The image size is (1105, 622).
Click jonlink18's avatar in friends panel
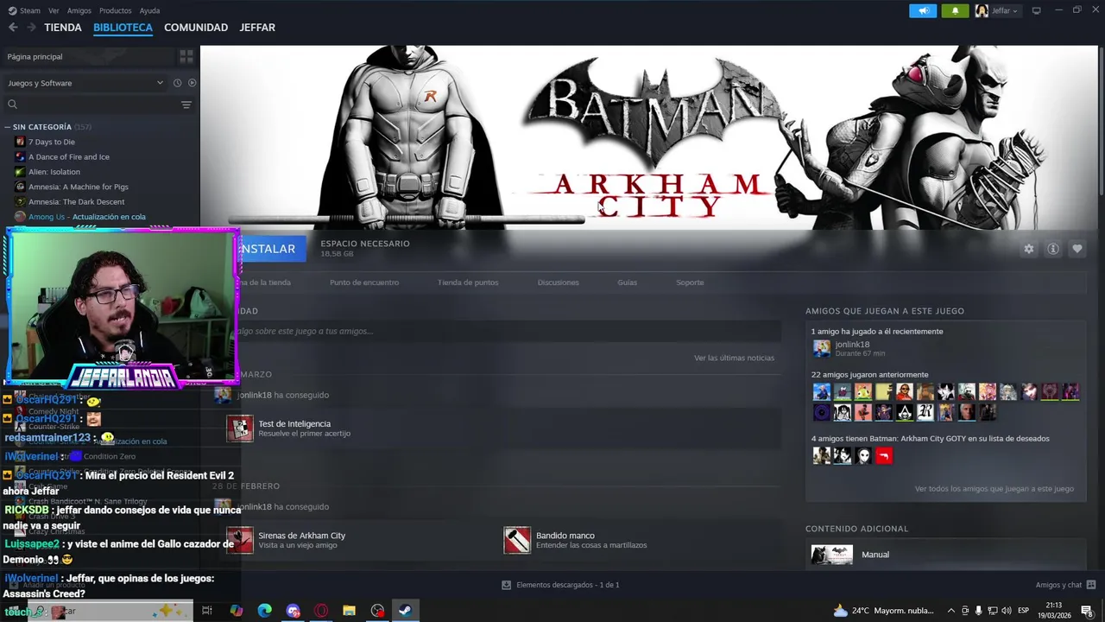click(821, 348)
